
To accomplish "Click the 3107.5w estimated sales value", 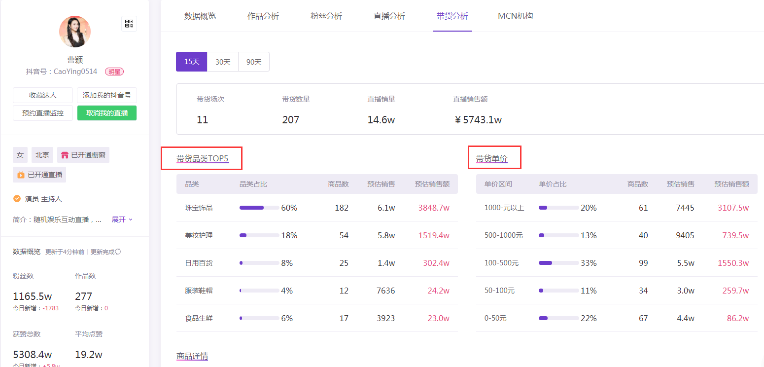I will tap(733, 208).
